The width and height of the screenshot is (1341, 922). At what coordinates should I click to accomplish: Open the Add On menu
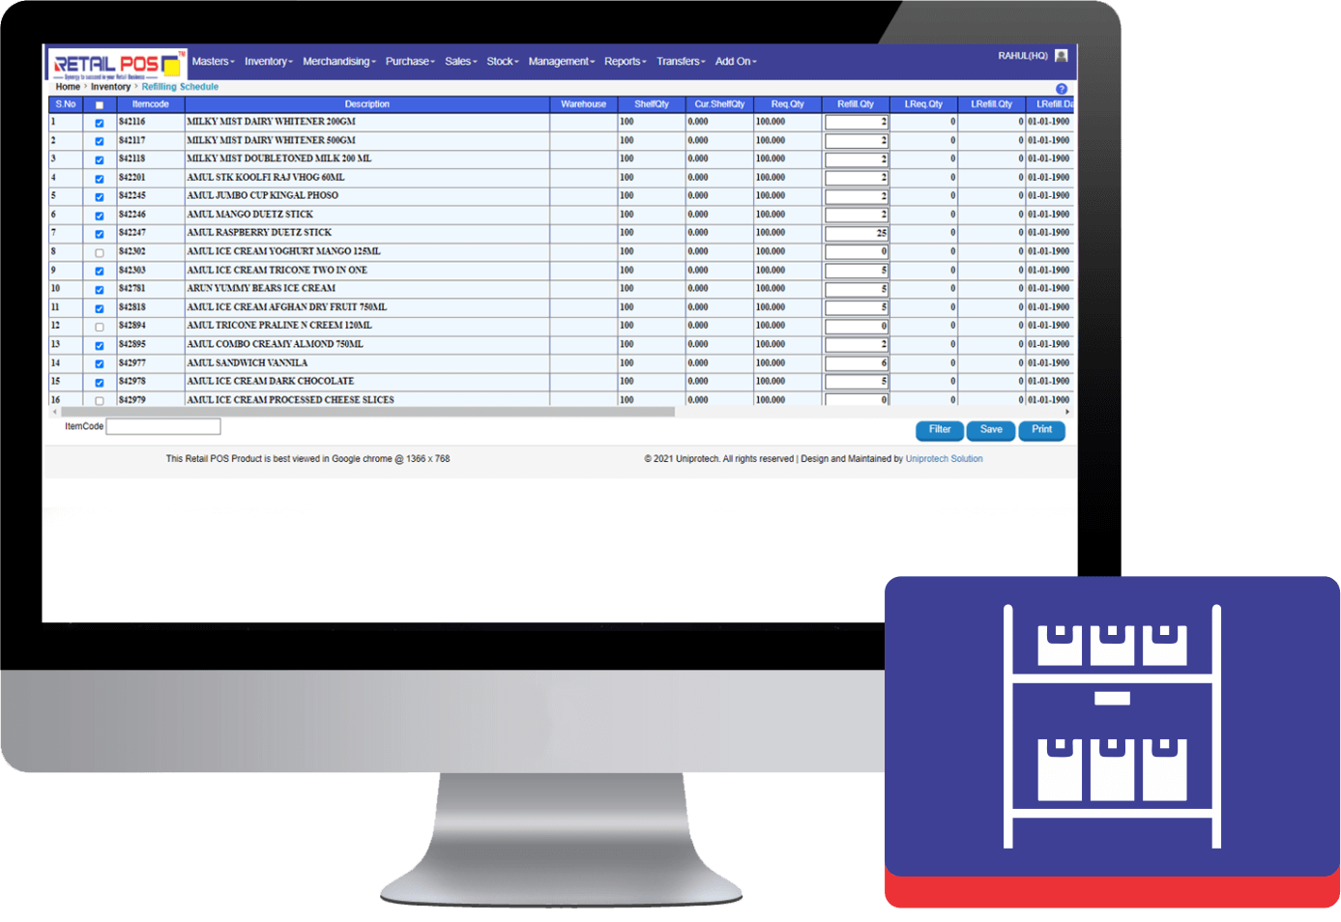[736, 62]
